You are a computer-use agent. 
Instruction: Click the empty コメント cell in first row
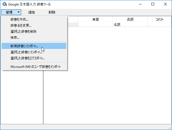pos(159,24)
